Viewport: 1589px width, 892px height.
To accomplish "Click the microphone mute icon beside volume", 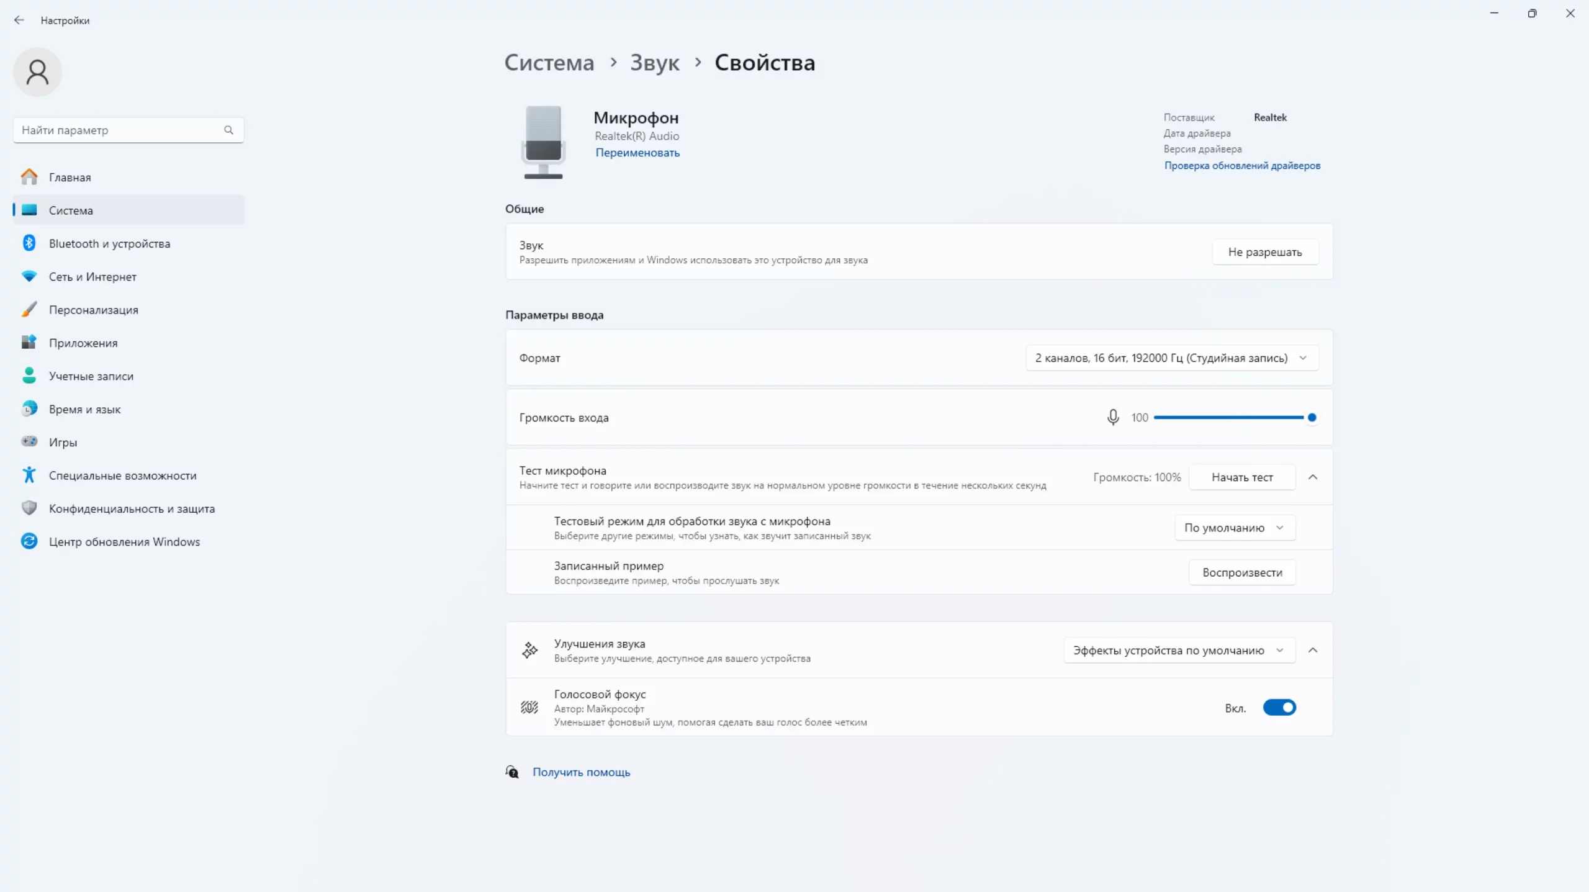I will 1113,417.
